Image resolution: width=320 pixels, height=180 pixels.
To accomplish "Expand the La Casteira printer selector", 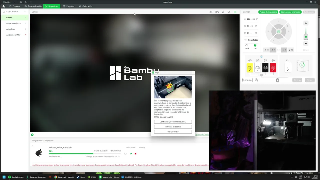I will tap(12, 11).
